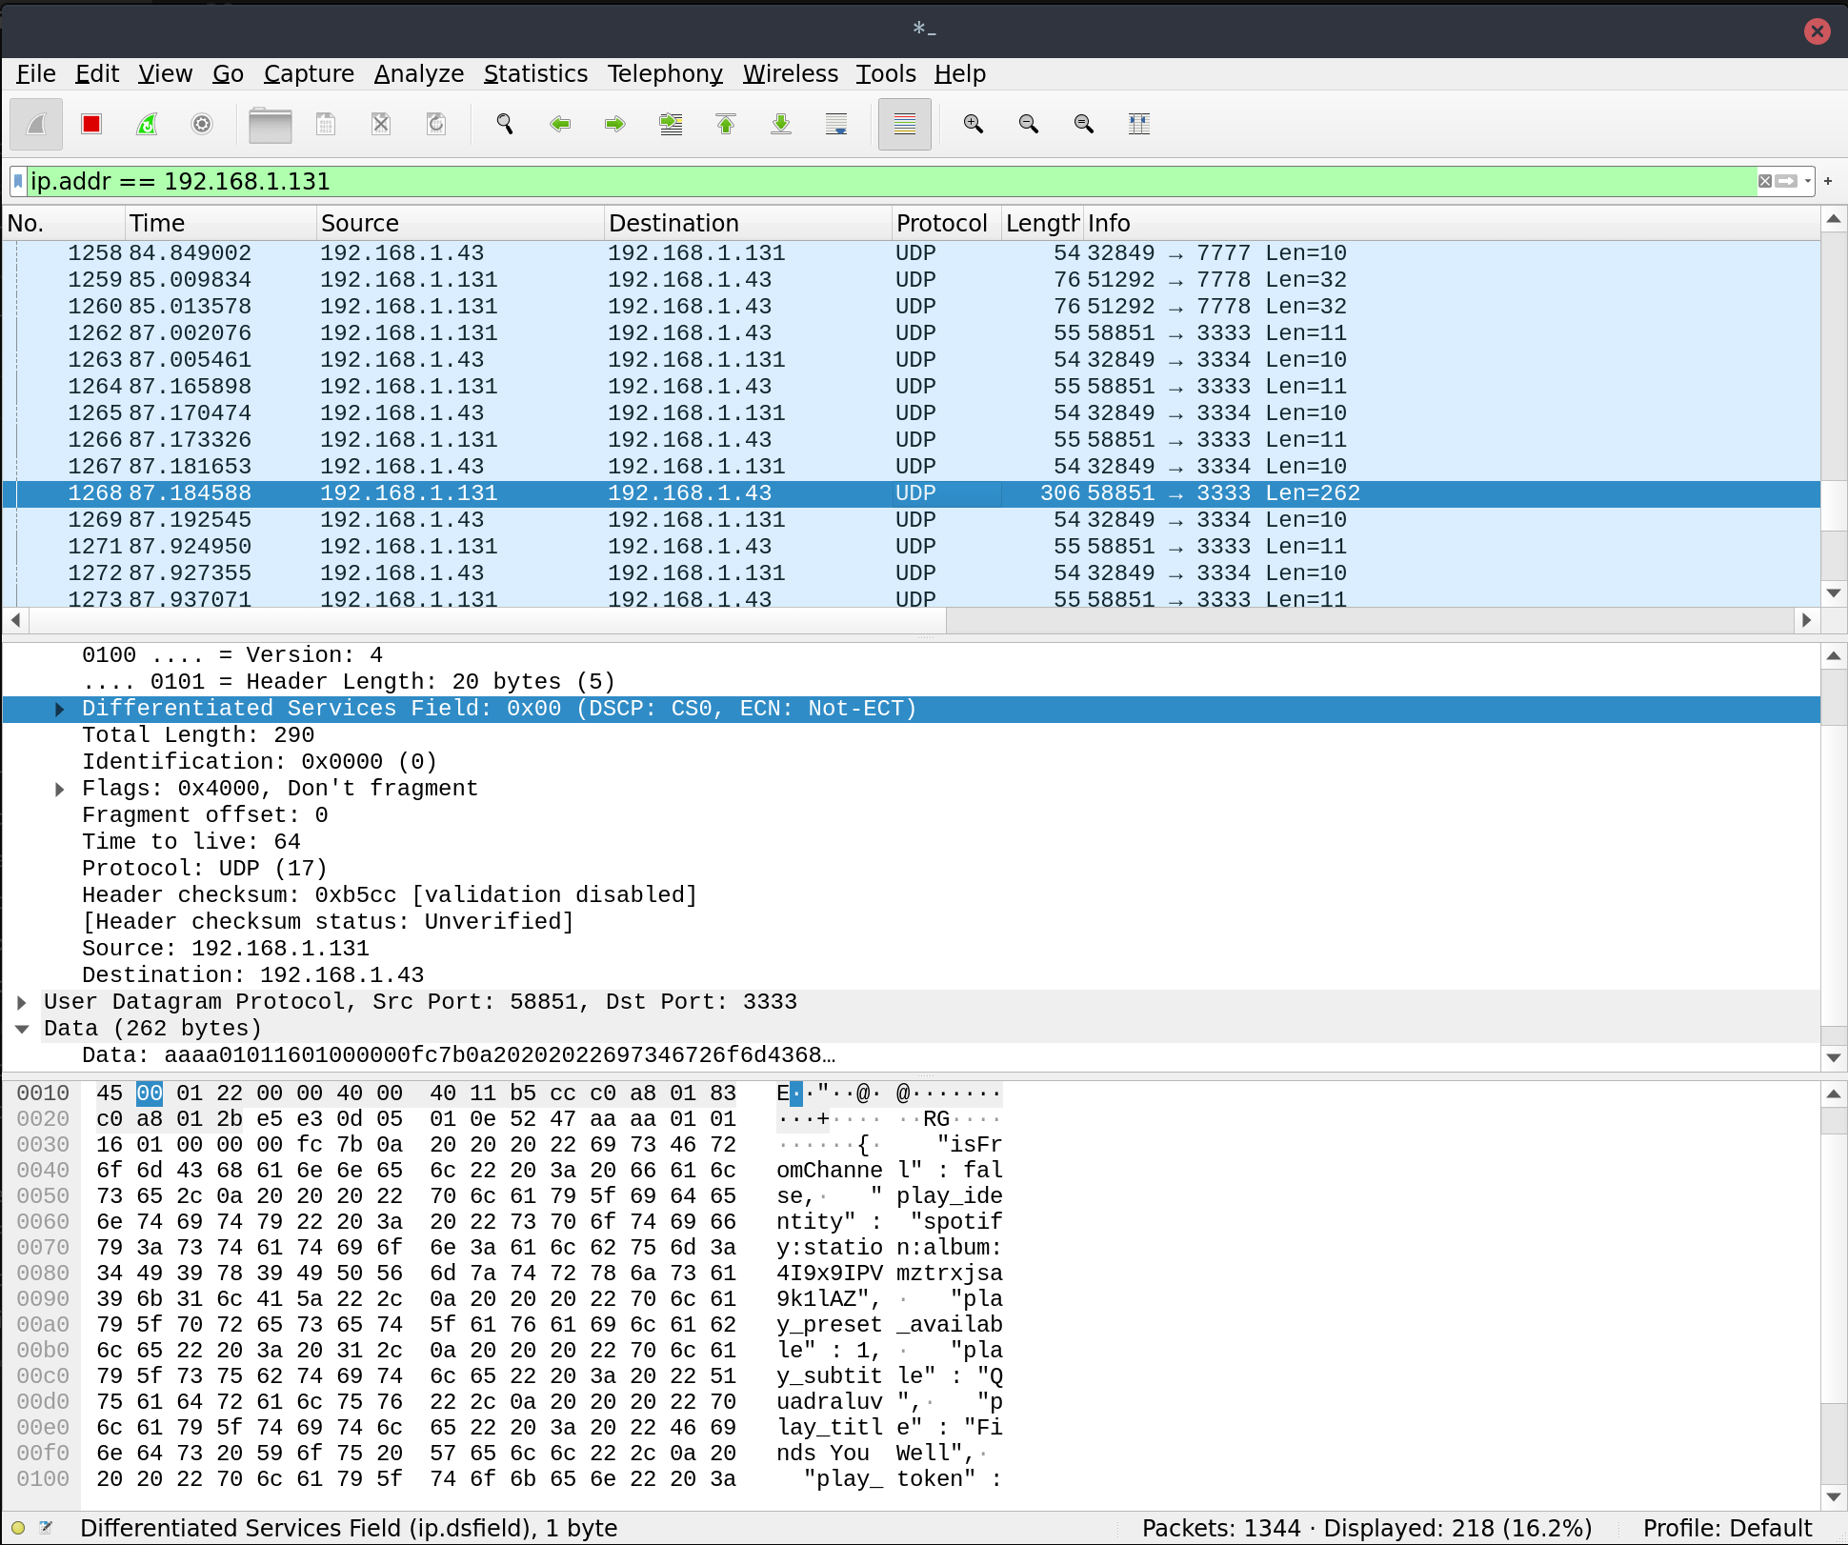Go back to previous packet arrow
The height and width of the screenshot is (1545, 1848).
(560, 124)
